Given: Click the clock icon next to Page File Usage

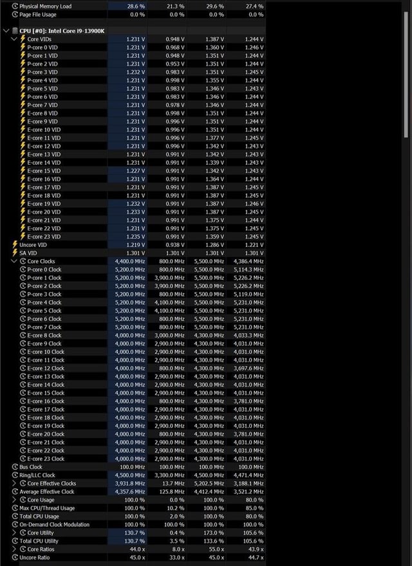Looking at the screenshot, I should click(x=15, y=15).
